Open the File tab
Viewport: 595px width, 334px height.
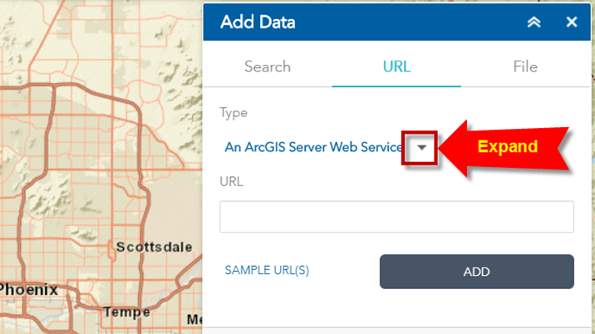click(525, 66)
